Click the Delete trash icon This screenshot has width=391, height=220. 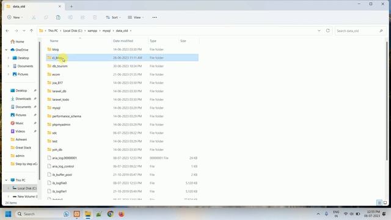click(x=95, y=18)
